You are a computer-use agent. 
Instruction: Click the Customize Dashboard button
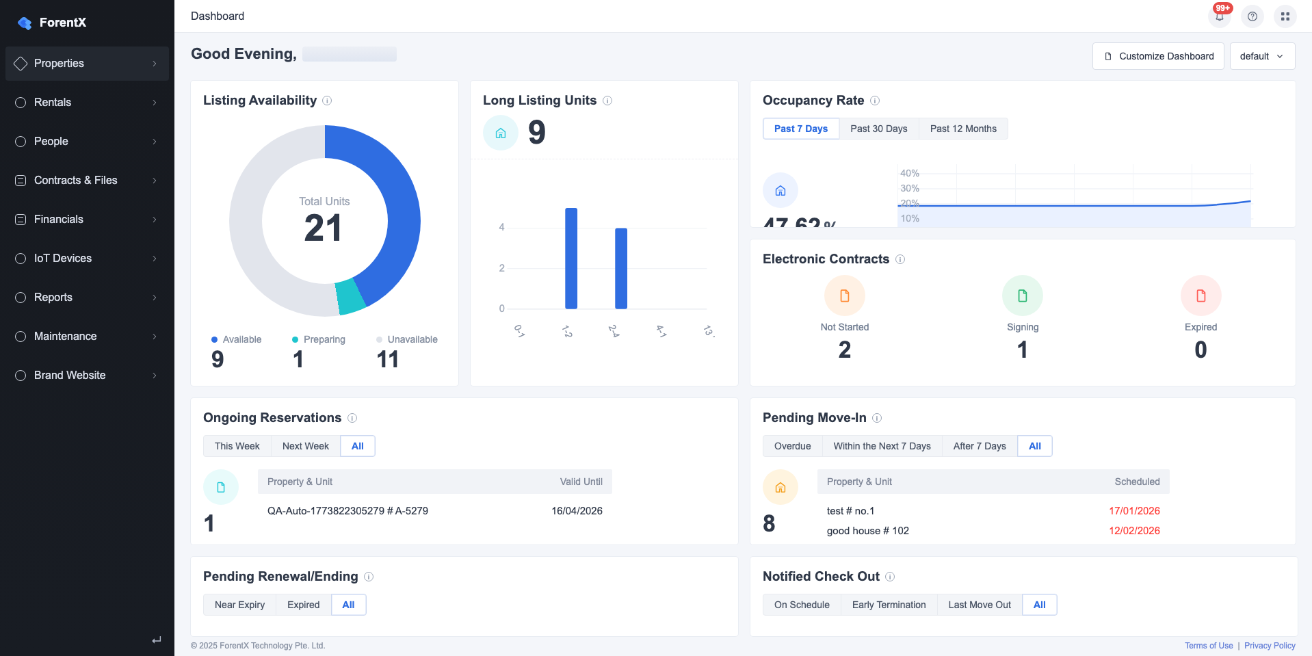(x=1158, y=57)
